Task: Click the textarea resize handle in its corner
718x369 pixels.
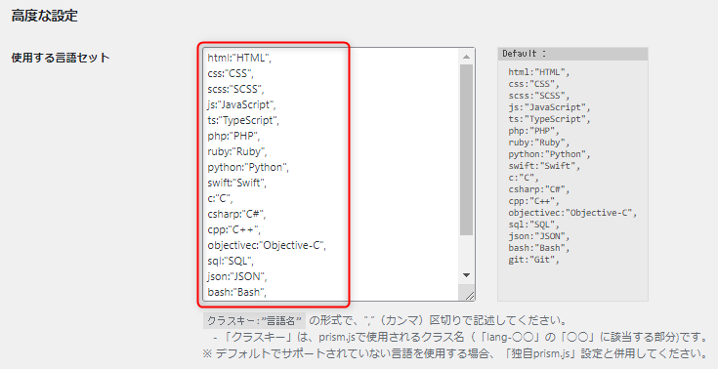Action: [x=469, y=296]
